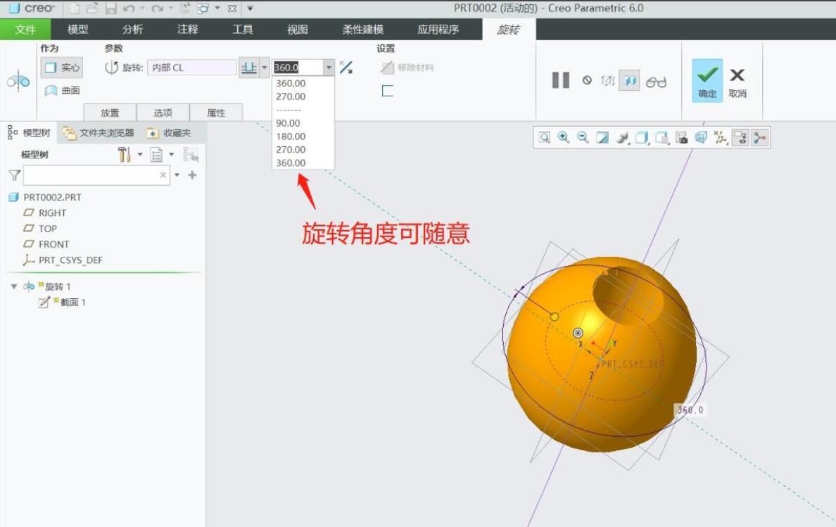Image resolution: width=836 pixels, height=527 pixels.
Task: Click the 取消 cancel button
Action: [737, 82]
